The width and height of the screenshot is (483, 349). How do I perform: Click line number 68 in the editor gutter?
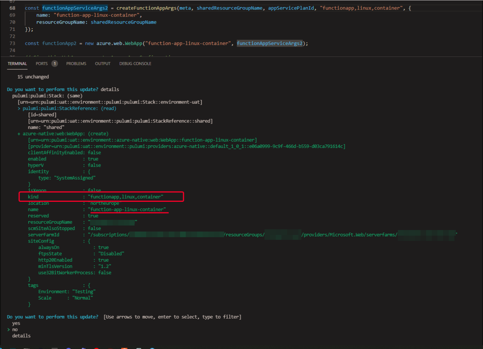(x=12, y=8)
